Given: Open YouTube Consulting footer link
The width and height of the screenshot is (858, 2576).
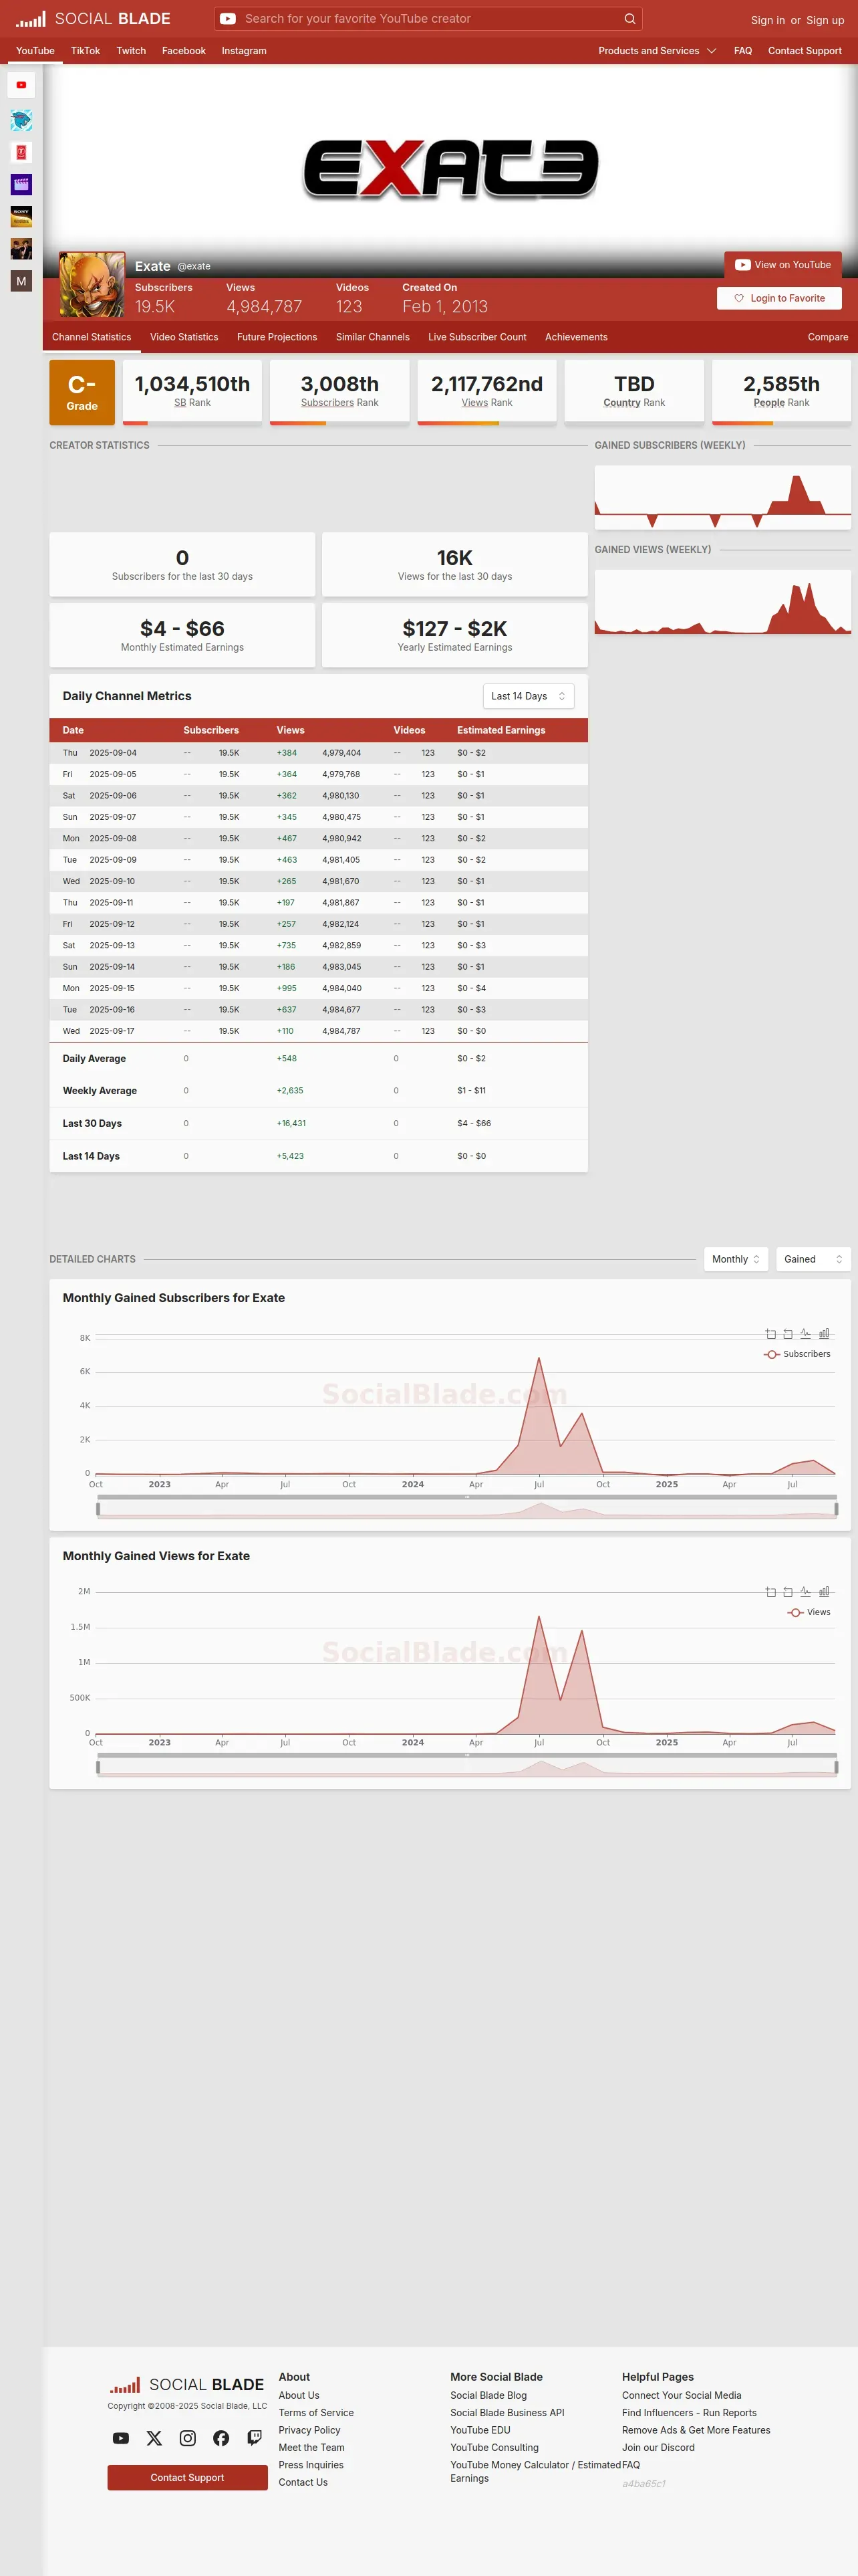Looking at the screenshot, I should coord(494,2448).
